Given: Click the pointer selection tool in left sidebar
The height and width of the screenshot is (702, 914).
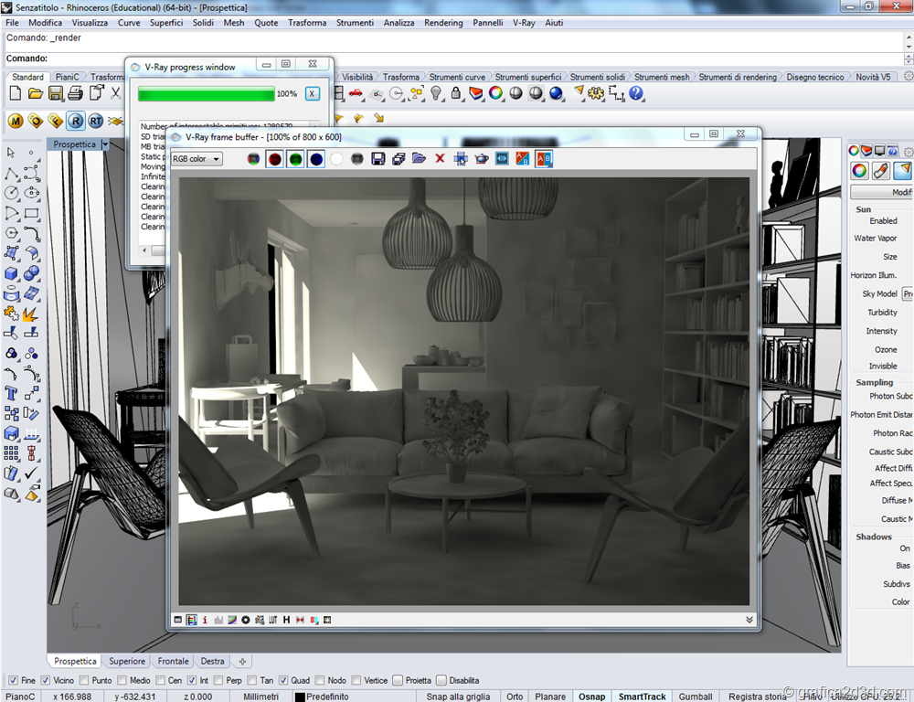Looking at the screenshot, I should [11, 152].
